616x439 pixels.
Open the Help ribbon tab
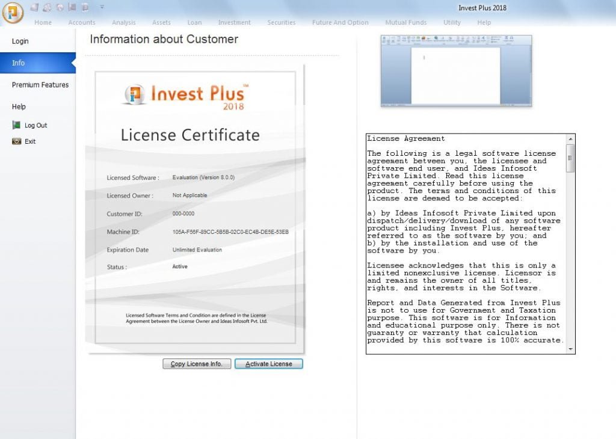[484, 22]
